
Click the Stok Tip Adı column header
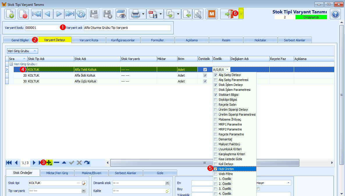click(51, 59)
